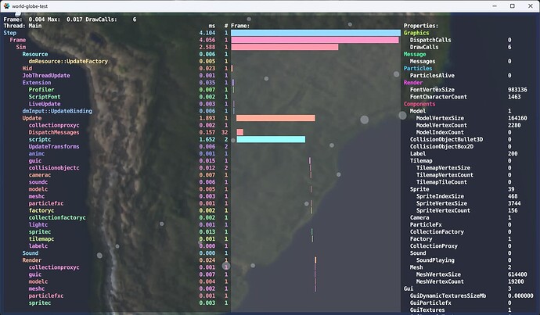This screenshot has height=315, width=540.
Task: Select the Step entry in profiler tree
Action: pos(9,33)
